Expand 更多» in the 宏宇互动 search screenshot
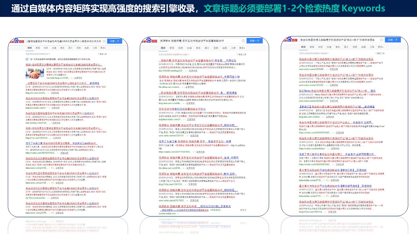 (x=242, y=48)
